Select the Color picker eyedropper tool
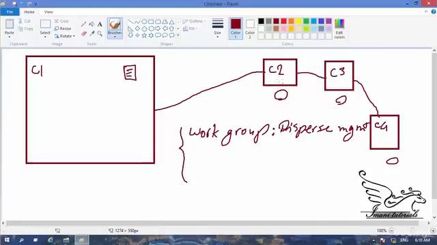 pyautogui.click(x=91, y=34)
